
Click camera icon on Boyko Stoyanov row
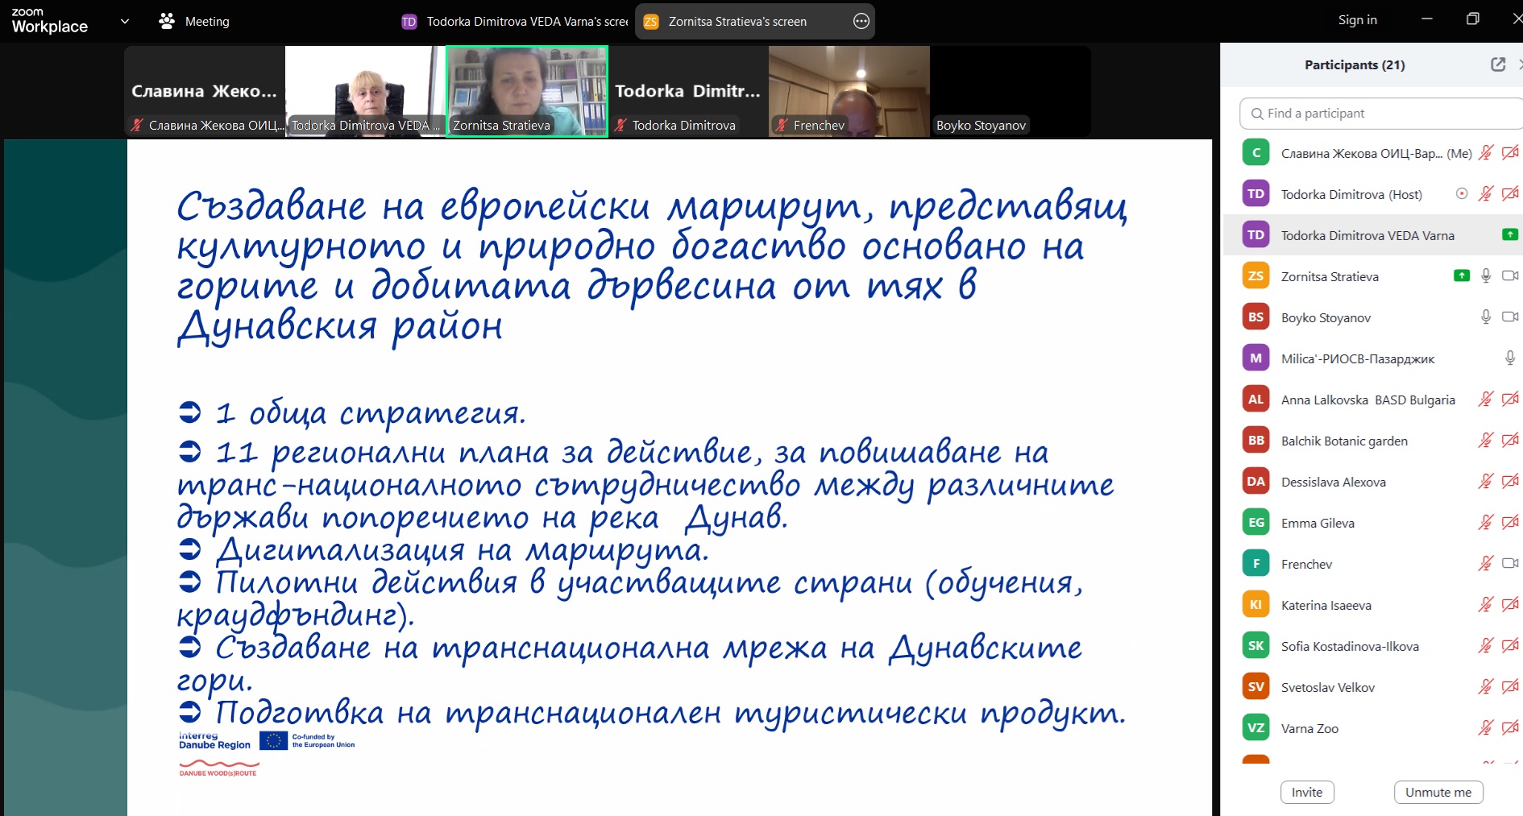(x=1510, y=317)
